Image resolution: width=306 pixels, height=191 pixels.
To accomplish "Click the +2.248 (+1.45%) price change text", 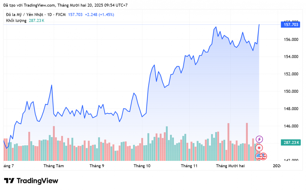I will pyautogui.click(x=99, y=15).
